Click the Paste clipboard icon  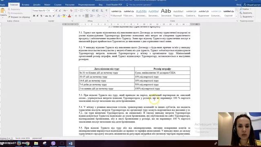pyautogui.click(x=3, y=11)
